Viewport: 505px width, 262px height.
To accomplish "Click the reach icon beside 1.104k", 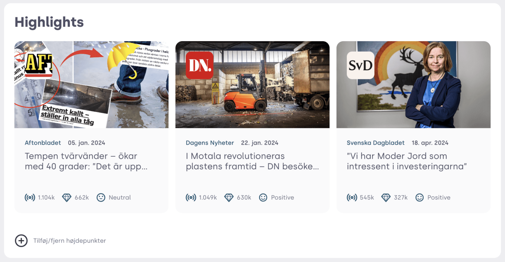I will (30, 197).
